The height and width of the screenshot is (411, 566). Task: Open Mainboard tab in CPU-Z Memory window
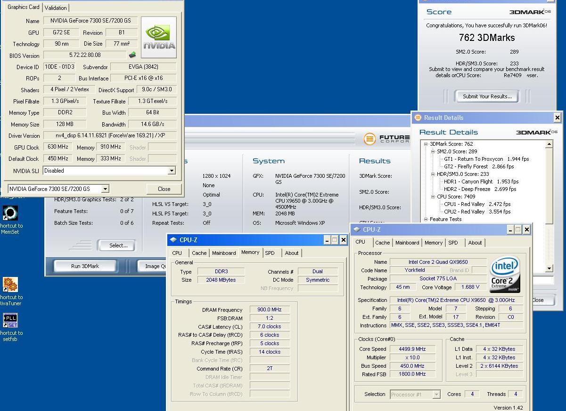point(224,253)
